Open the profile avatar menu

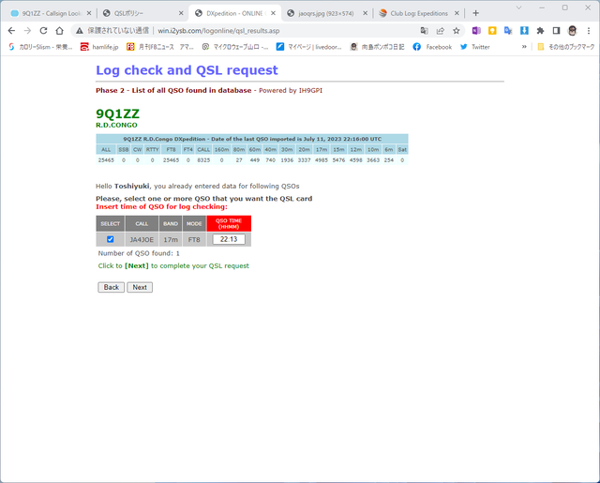pos(573,31)
